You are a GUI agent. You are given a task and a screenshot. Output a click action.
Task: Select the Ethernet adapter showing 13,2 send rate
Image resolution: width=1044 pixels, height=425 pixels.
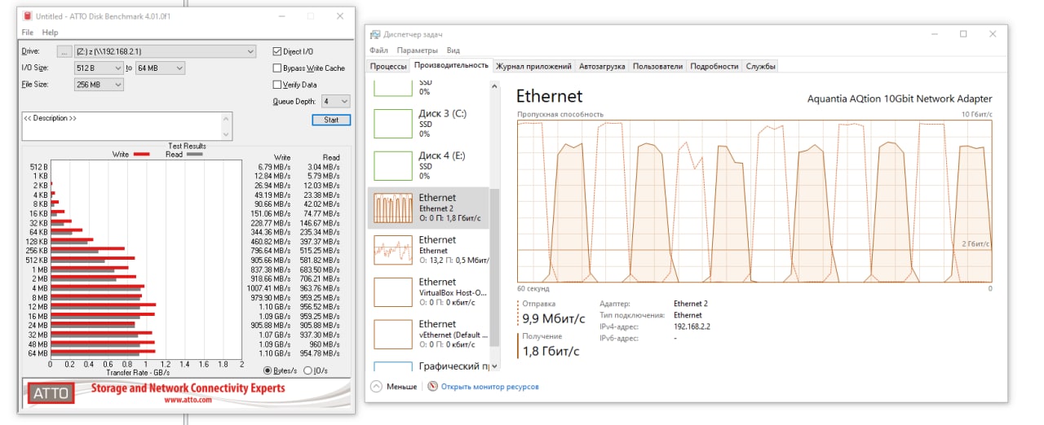(428, 250)
